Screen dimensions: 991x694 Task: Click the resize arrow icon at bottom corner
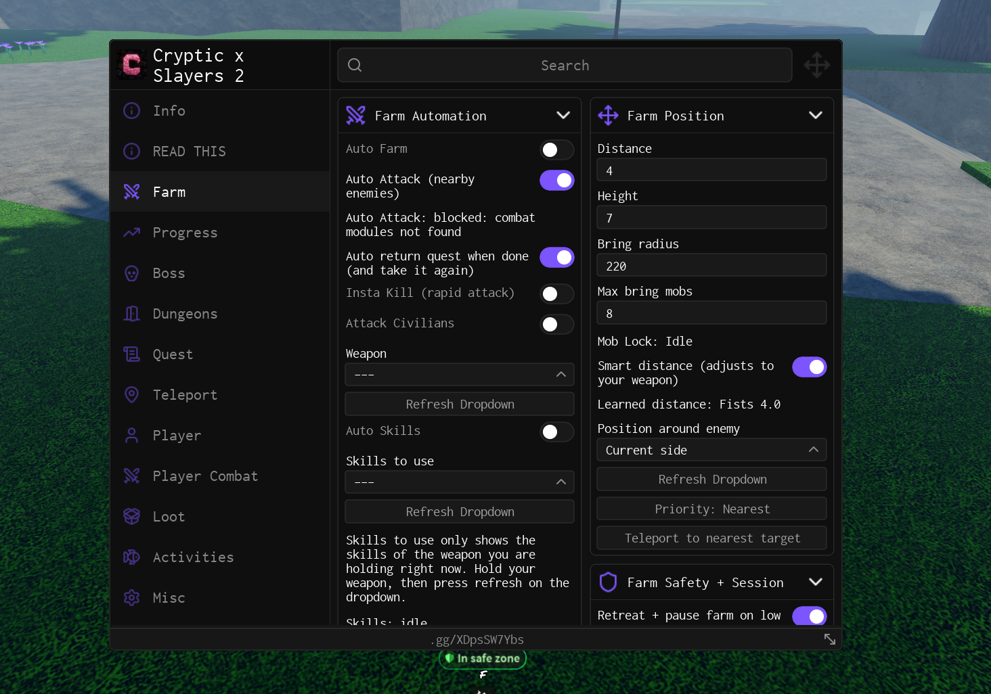point(830,639)
